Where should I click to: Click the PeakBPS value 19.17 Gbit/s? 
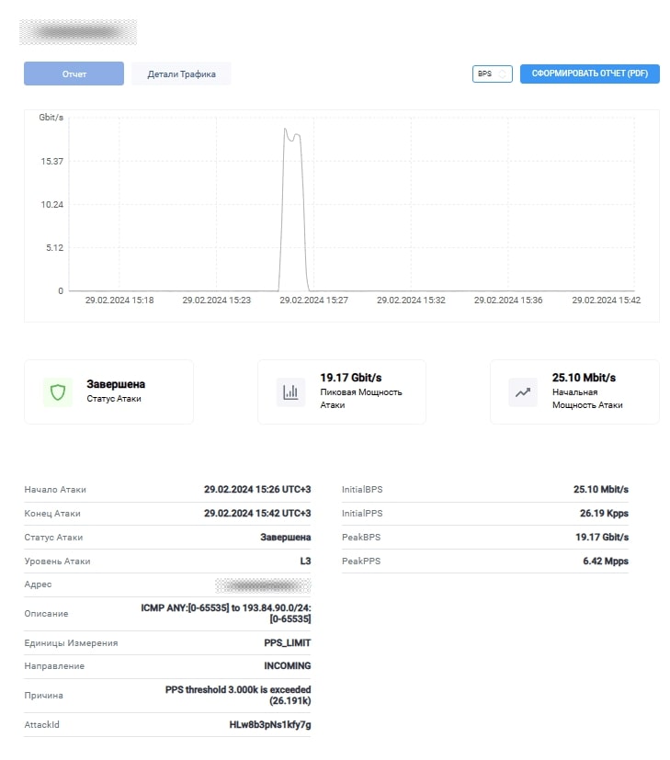click(x=602, y=537)
